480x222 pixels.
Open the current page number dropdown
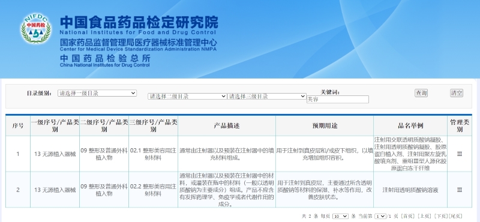click(x=380, y=216)
